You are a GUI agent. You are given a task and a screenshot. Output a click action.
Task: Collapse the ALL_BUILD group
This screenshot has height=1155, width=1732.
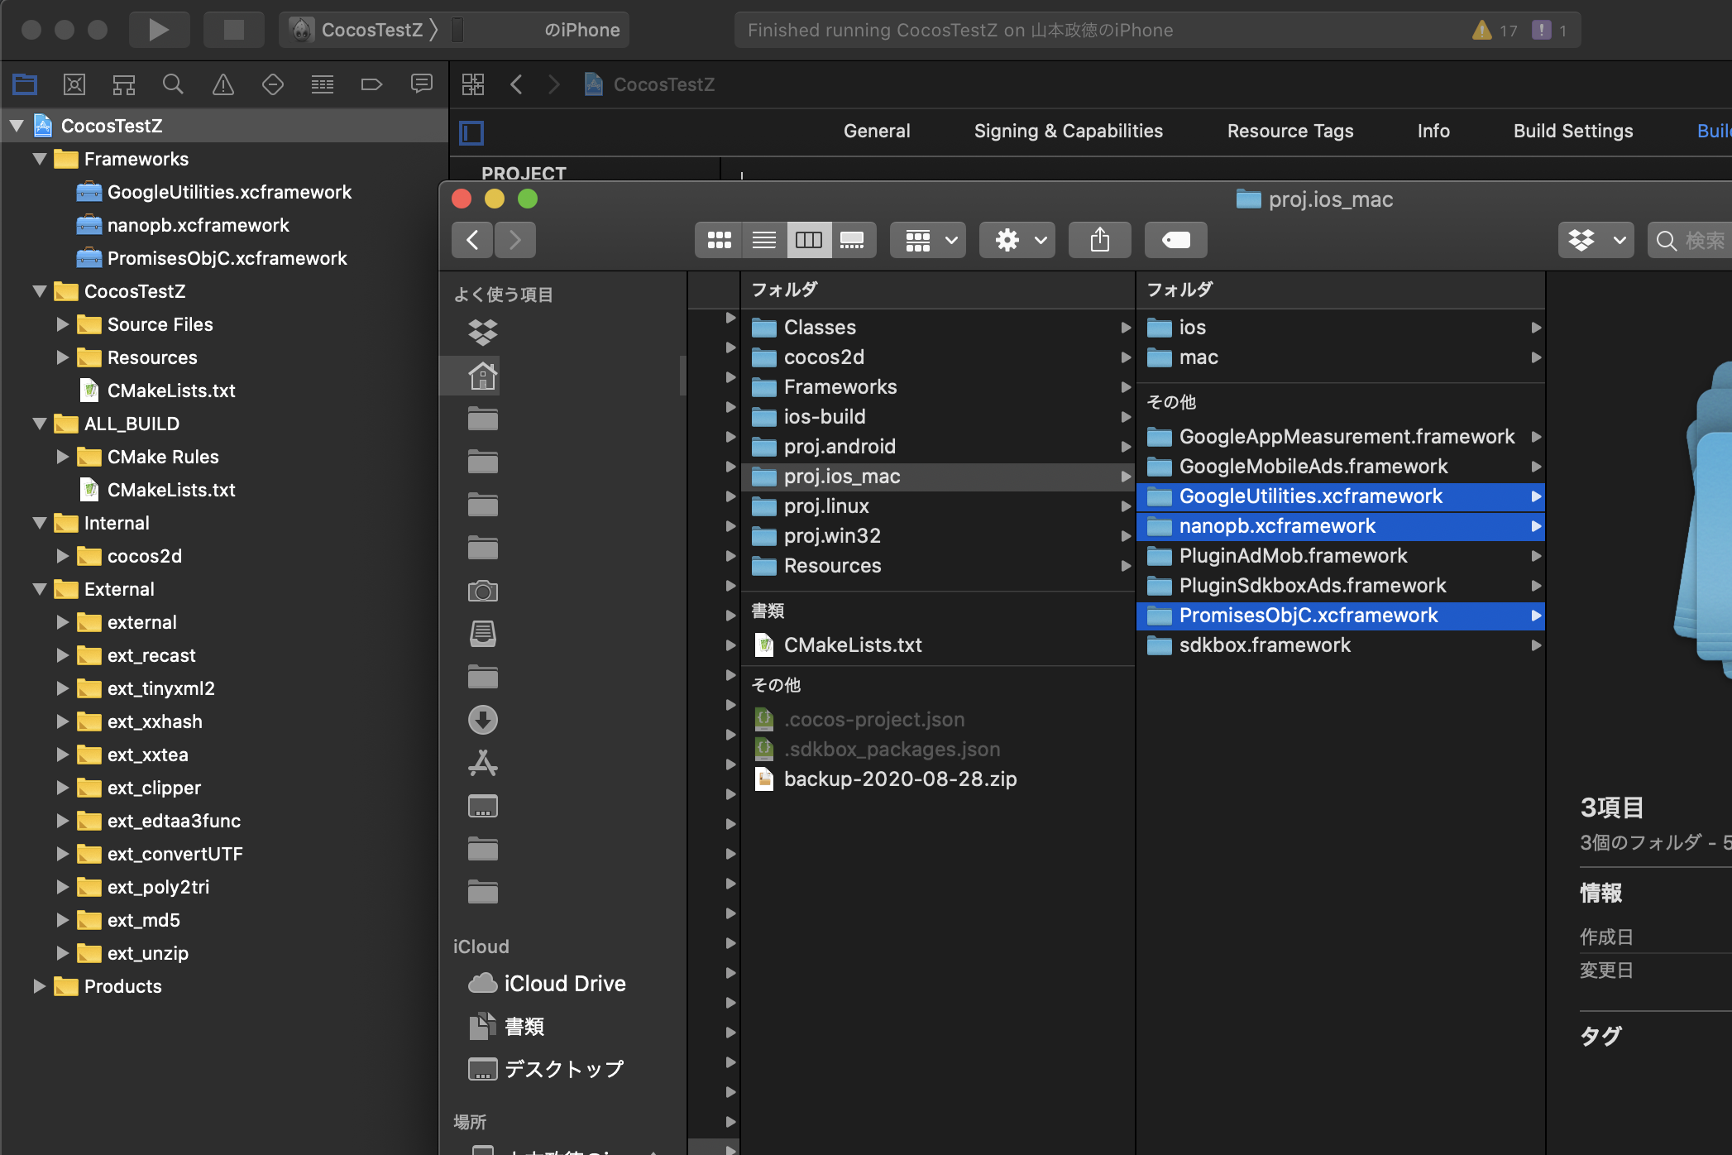click(39, 424)
